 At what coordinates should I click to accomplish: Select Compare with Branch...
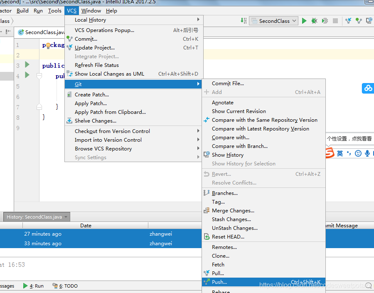coord(263,146)
